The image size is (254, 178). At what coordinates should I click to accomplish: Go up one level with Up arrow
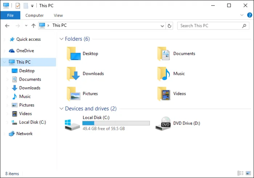pos(33,26)
